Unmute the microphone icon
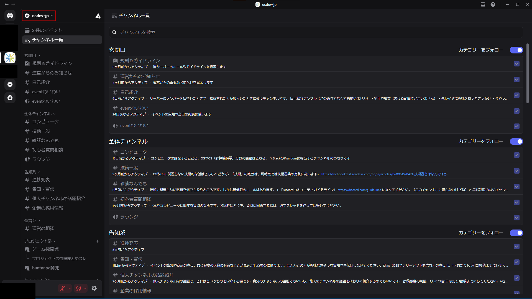The width and height of the screenshot is (532, 299). pos(63,288)
